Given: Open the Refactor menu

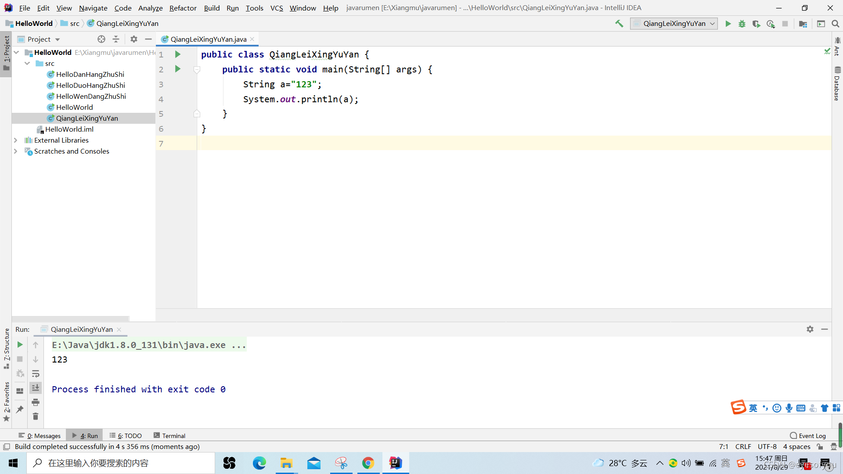Looking at the screenshot, I should click(x=183, y=8).
